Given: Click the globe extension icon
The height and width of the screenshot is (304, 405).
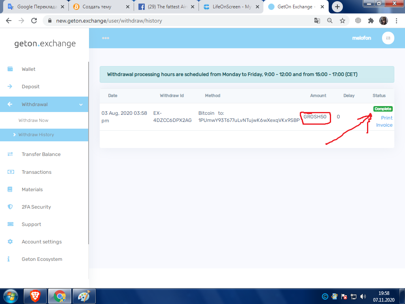Looking at the screenshot, I should (358, 21).
